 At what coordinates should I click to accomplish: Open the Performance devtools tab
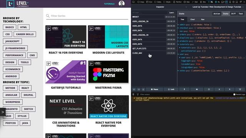[177, 2]
